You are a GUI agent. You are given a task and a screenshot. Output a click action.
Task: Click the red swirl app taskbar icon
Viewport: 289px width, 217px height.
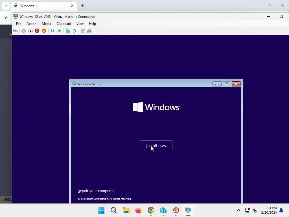tap(176, 210)
